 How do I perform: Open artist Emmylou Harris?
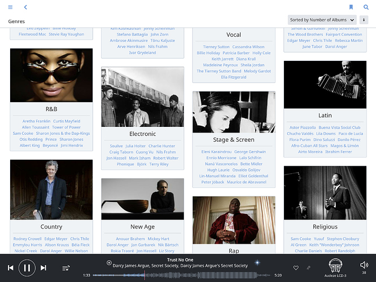point(27,245)
